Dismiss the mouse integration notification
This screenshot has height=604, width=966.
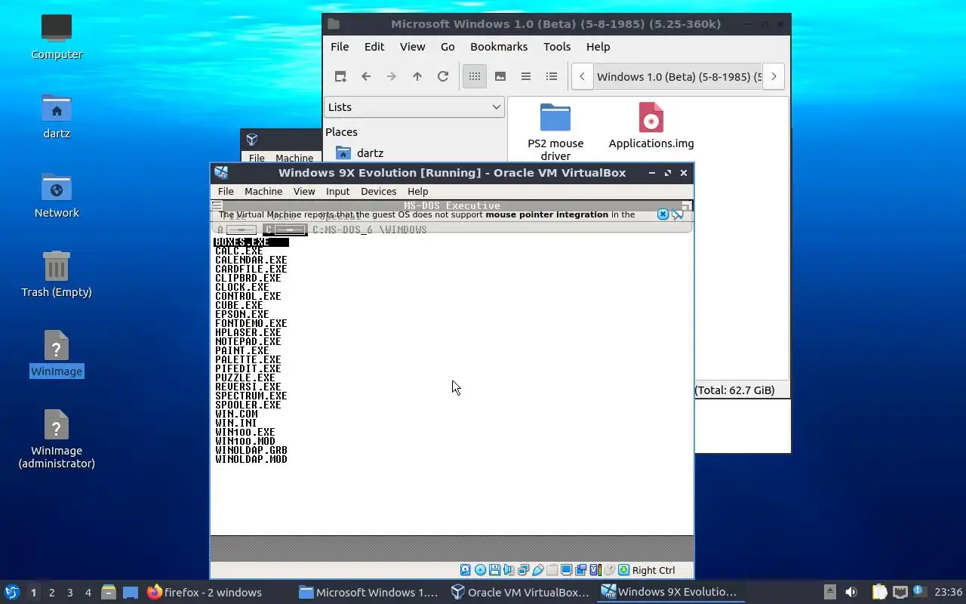[x=663, y=214]
